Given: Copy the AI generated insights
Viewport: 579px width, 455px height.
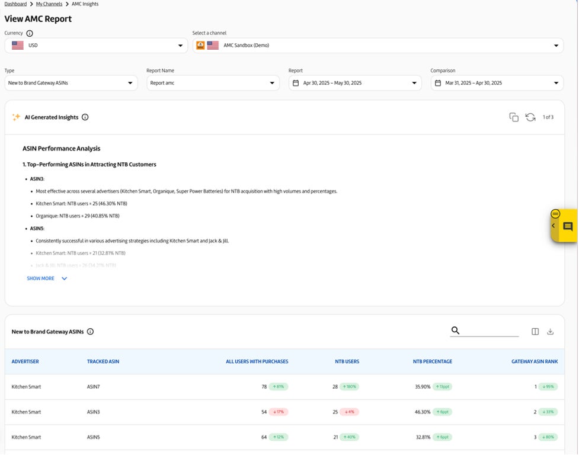Looking at the screenshot, I should (x=514, y=117).
